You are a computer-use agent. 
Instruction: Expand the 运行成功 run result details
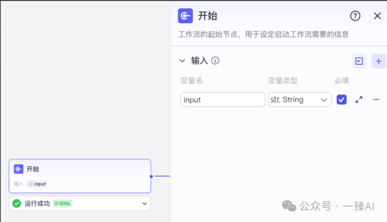(x=144, y=203)
